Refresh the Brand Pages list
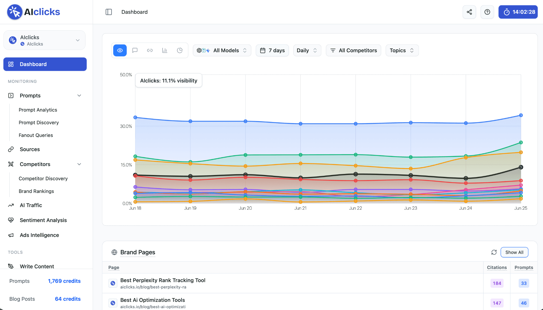The height and width of the screenshot is (310, 543). click(x=494, y=252)
